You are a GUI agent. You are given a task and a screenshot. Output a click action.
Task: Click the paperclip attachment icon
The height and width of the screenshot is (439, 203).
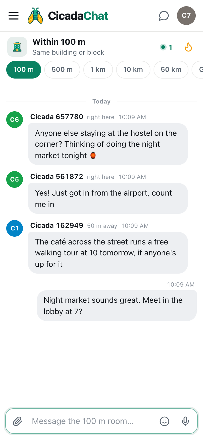pos(18,421)
